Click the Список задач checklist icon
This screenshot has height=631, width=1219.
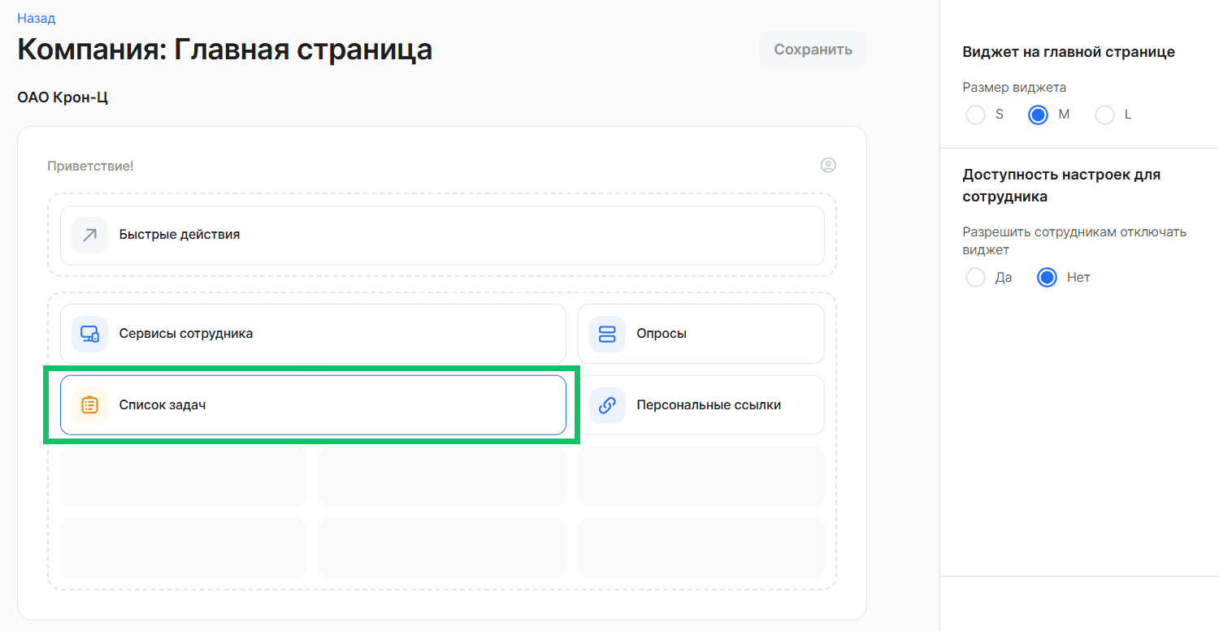pos(89,404)
